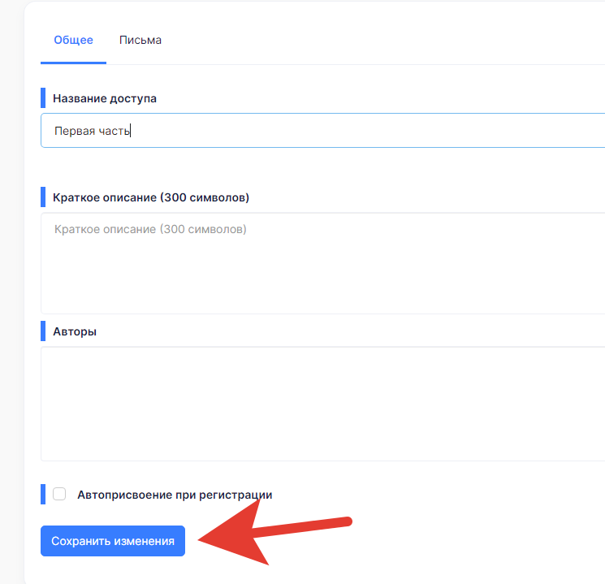
Task: Open the Письма tab
Action: (x=140, y=40)
